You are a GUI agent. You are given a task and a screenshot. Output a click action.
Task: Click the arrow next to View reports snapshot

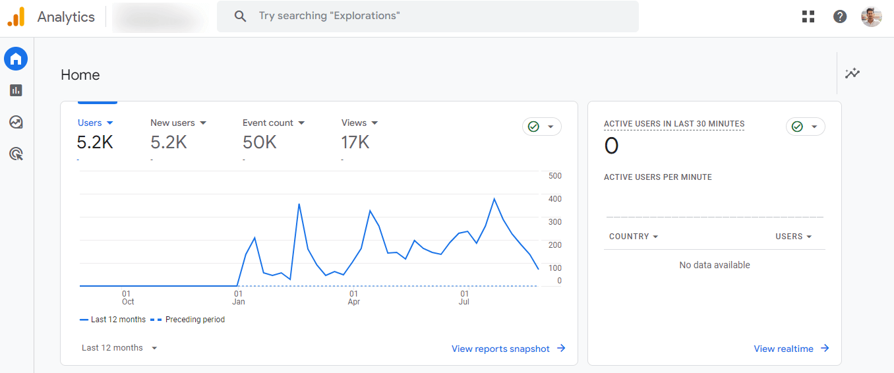pos(561,349)
